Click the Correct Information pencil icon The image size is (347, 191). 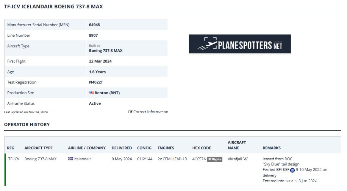[x=130, y=112]
